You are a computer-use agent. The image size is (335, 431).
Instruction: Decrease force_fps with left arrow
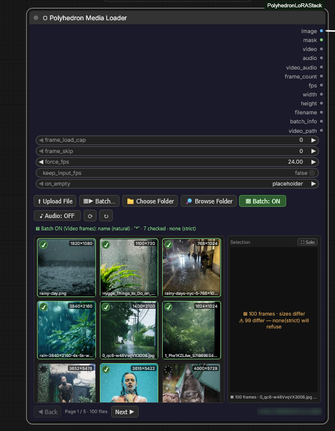tap(41, 162)
